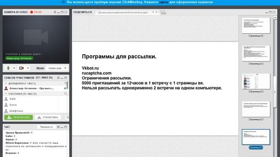Click slide text 'rucaptcha.com'
Image resolution: width=280 pixels, height=157 pixels.
coord(97,73)
